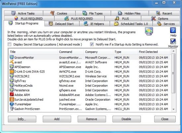Click the scrollbar down arrow

(x=173, y=109)
